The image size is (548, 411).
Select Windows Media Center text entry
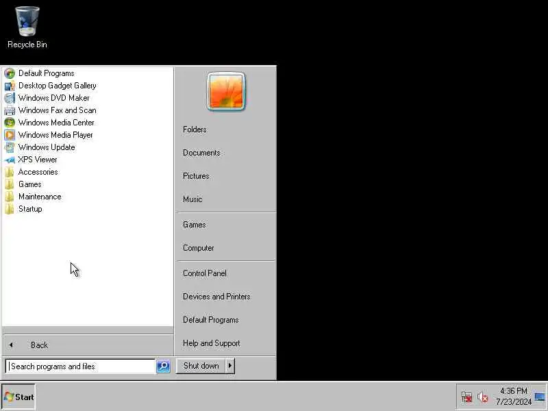tap(56, 123)
